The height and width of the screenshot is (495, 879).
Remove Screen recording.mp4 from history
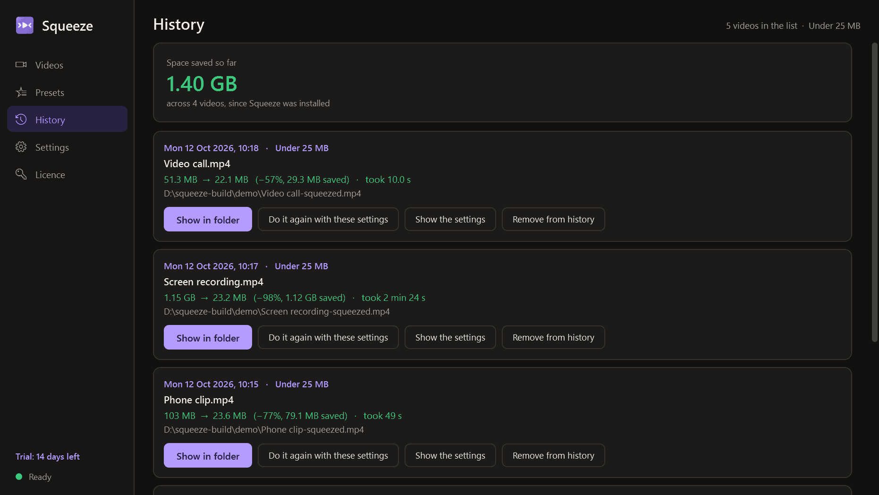click(553, 337)
